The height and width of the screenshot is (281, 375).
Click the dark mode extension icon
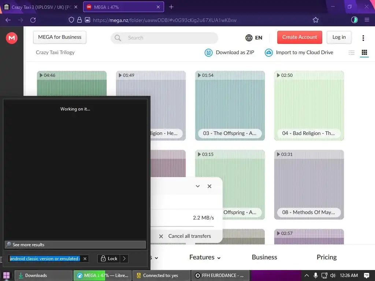354,20
